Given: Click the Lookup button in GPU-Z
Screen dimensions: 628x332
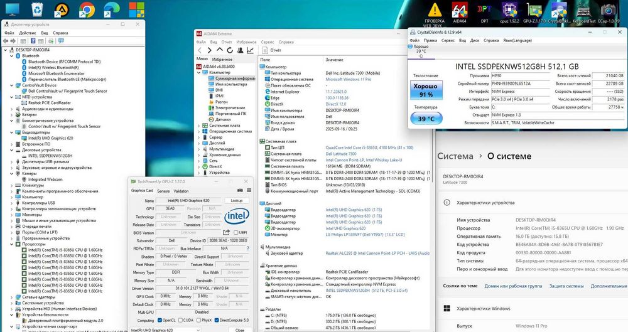Looking at the screenshot, I should tap(236, 200).
